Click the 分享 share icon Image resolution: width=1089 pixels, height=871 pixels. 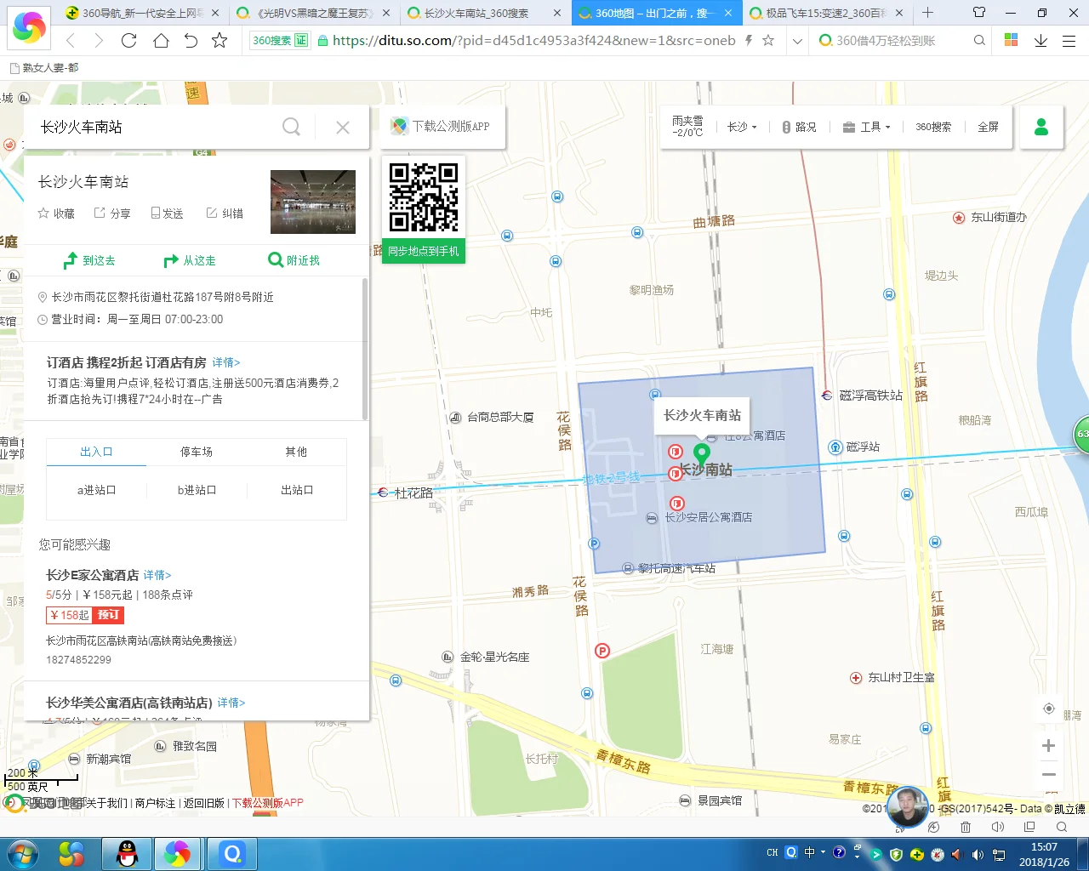pyautogui.click(x=100, y=213)
